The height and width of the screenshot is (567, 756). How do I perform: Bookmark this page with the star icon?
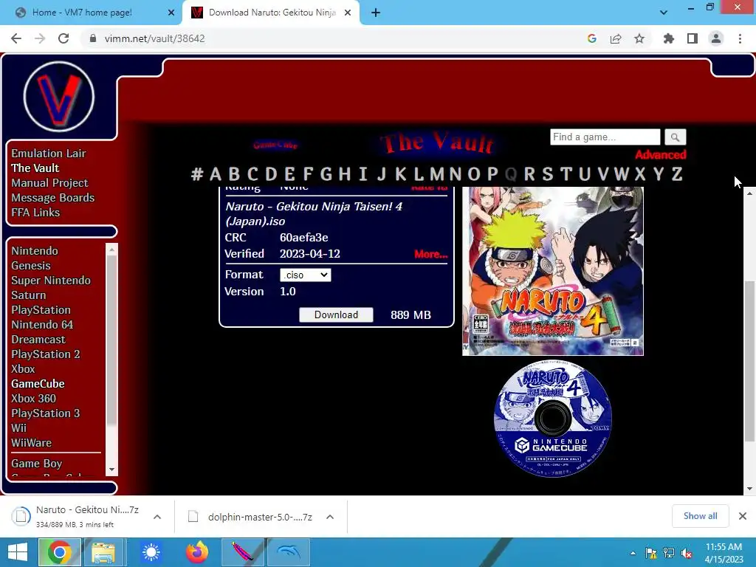tap(639, 38)
